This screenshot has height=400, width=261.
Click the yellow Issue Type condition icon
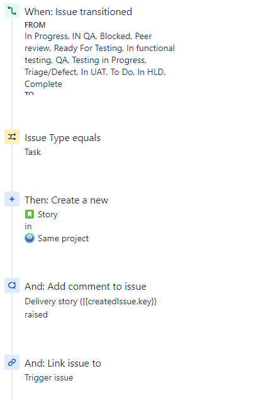click(x=12, y=137)
